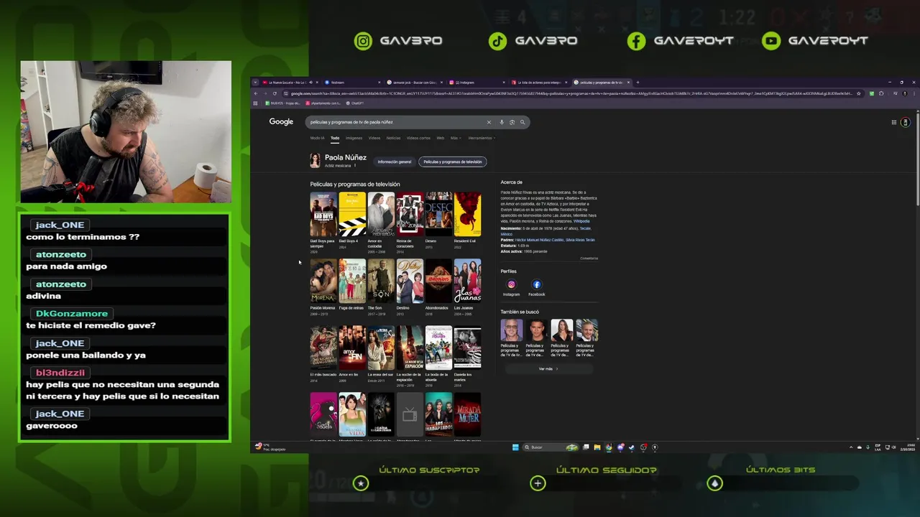920x517 pixels.
Task: Start voice search with microphone icon
Action: [502, 122]
